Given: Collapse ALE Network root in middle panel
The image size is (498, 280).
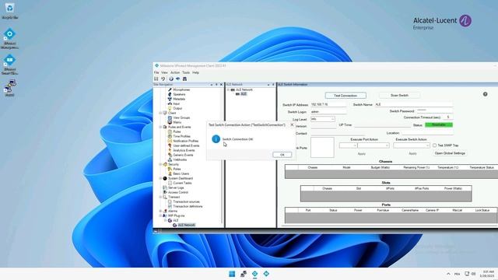Looking at the screenshot, I should click(x=228, y=90).
